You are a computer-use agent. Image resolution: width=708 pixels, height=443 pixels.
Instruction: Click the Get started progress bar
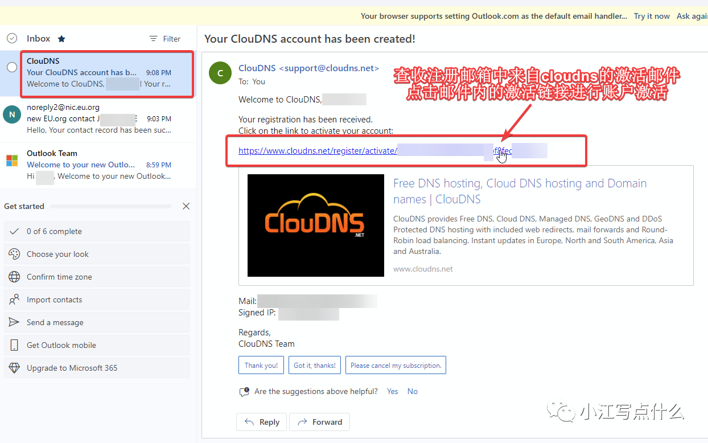[112, 206]
